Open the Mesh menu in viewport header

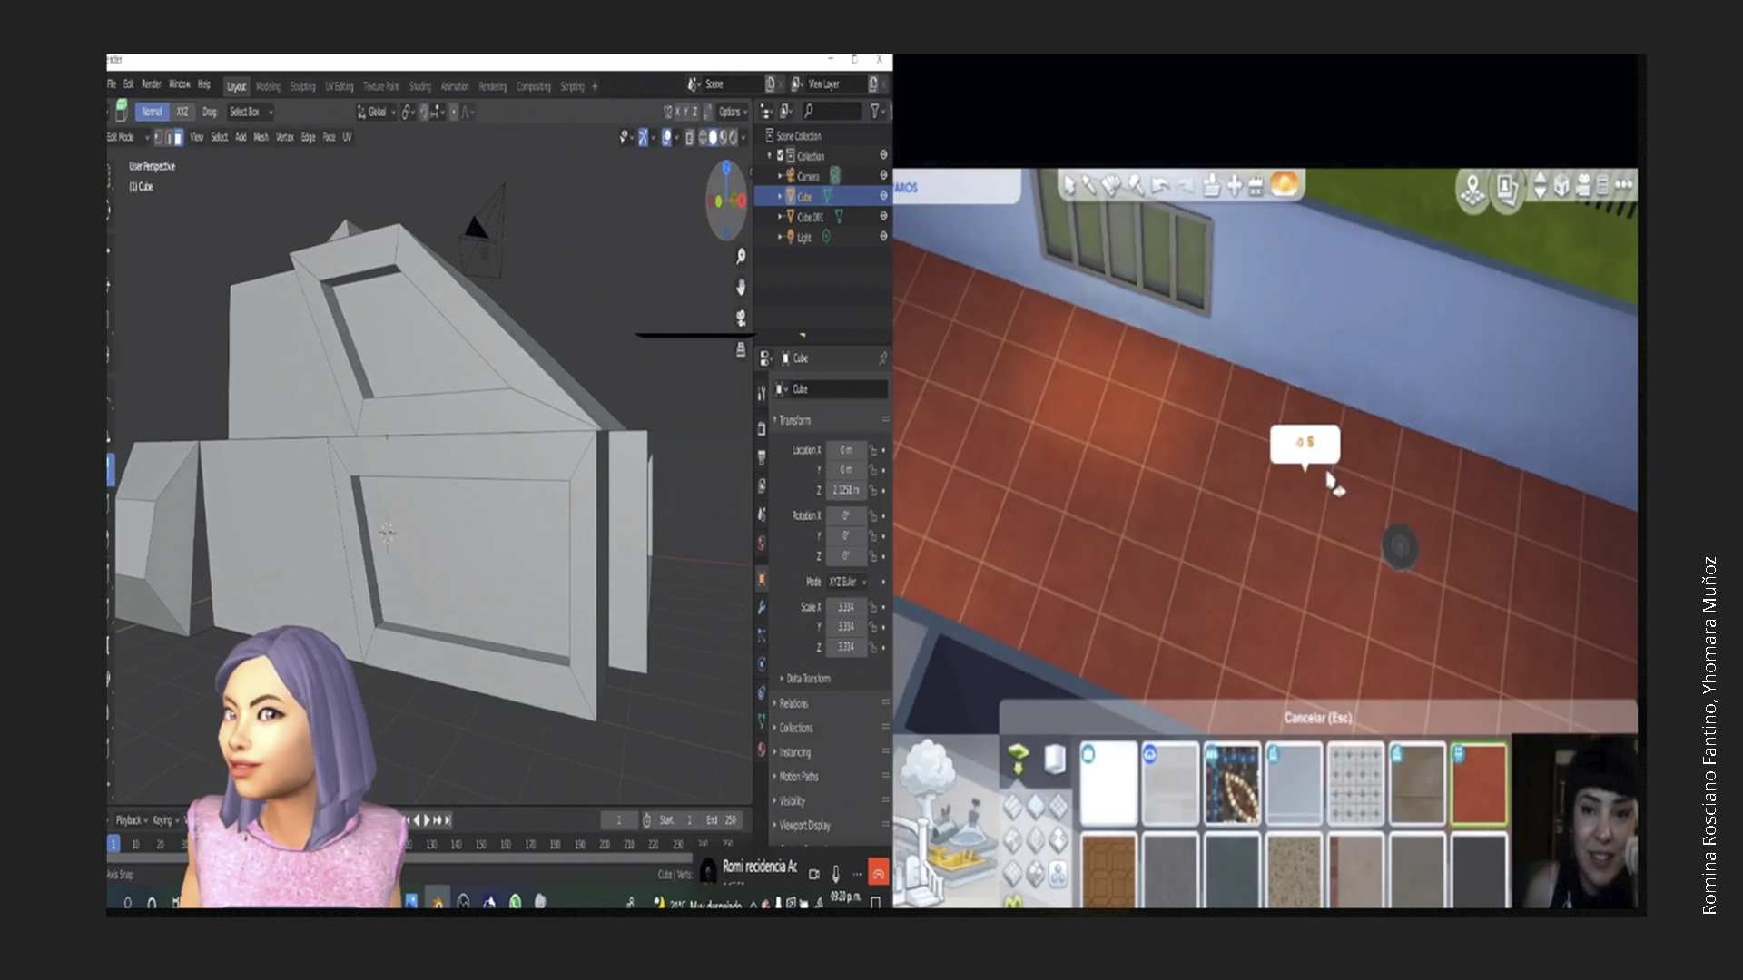coord(261,138)
